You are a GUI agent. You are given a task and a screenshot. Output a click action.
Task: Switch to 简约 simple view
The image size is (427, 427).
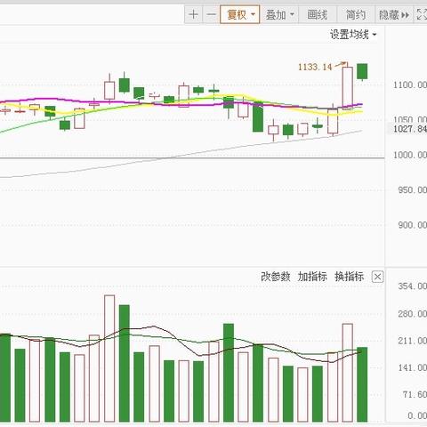pos(356,14)
